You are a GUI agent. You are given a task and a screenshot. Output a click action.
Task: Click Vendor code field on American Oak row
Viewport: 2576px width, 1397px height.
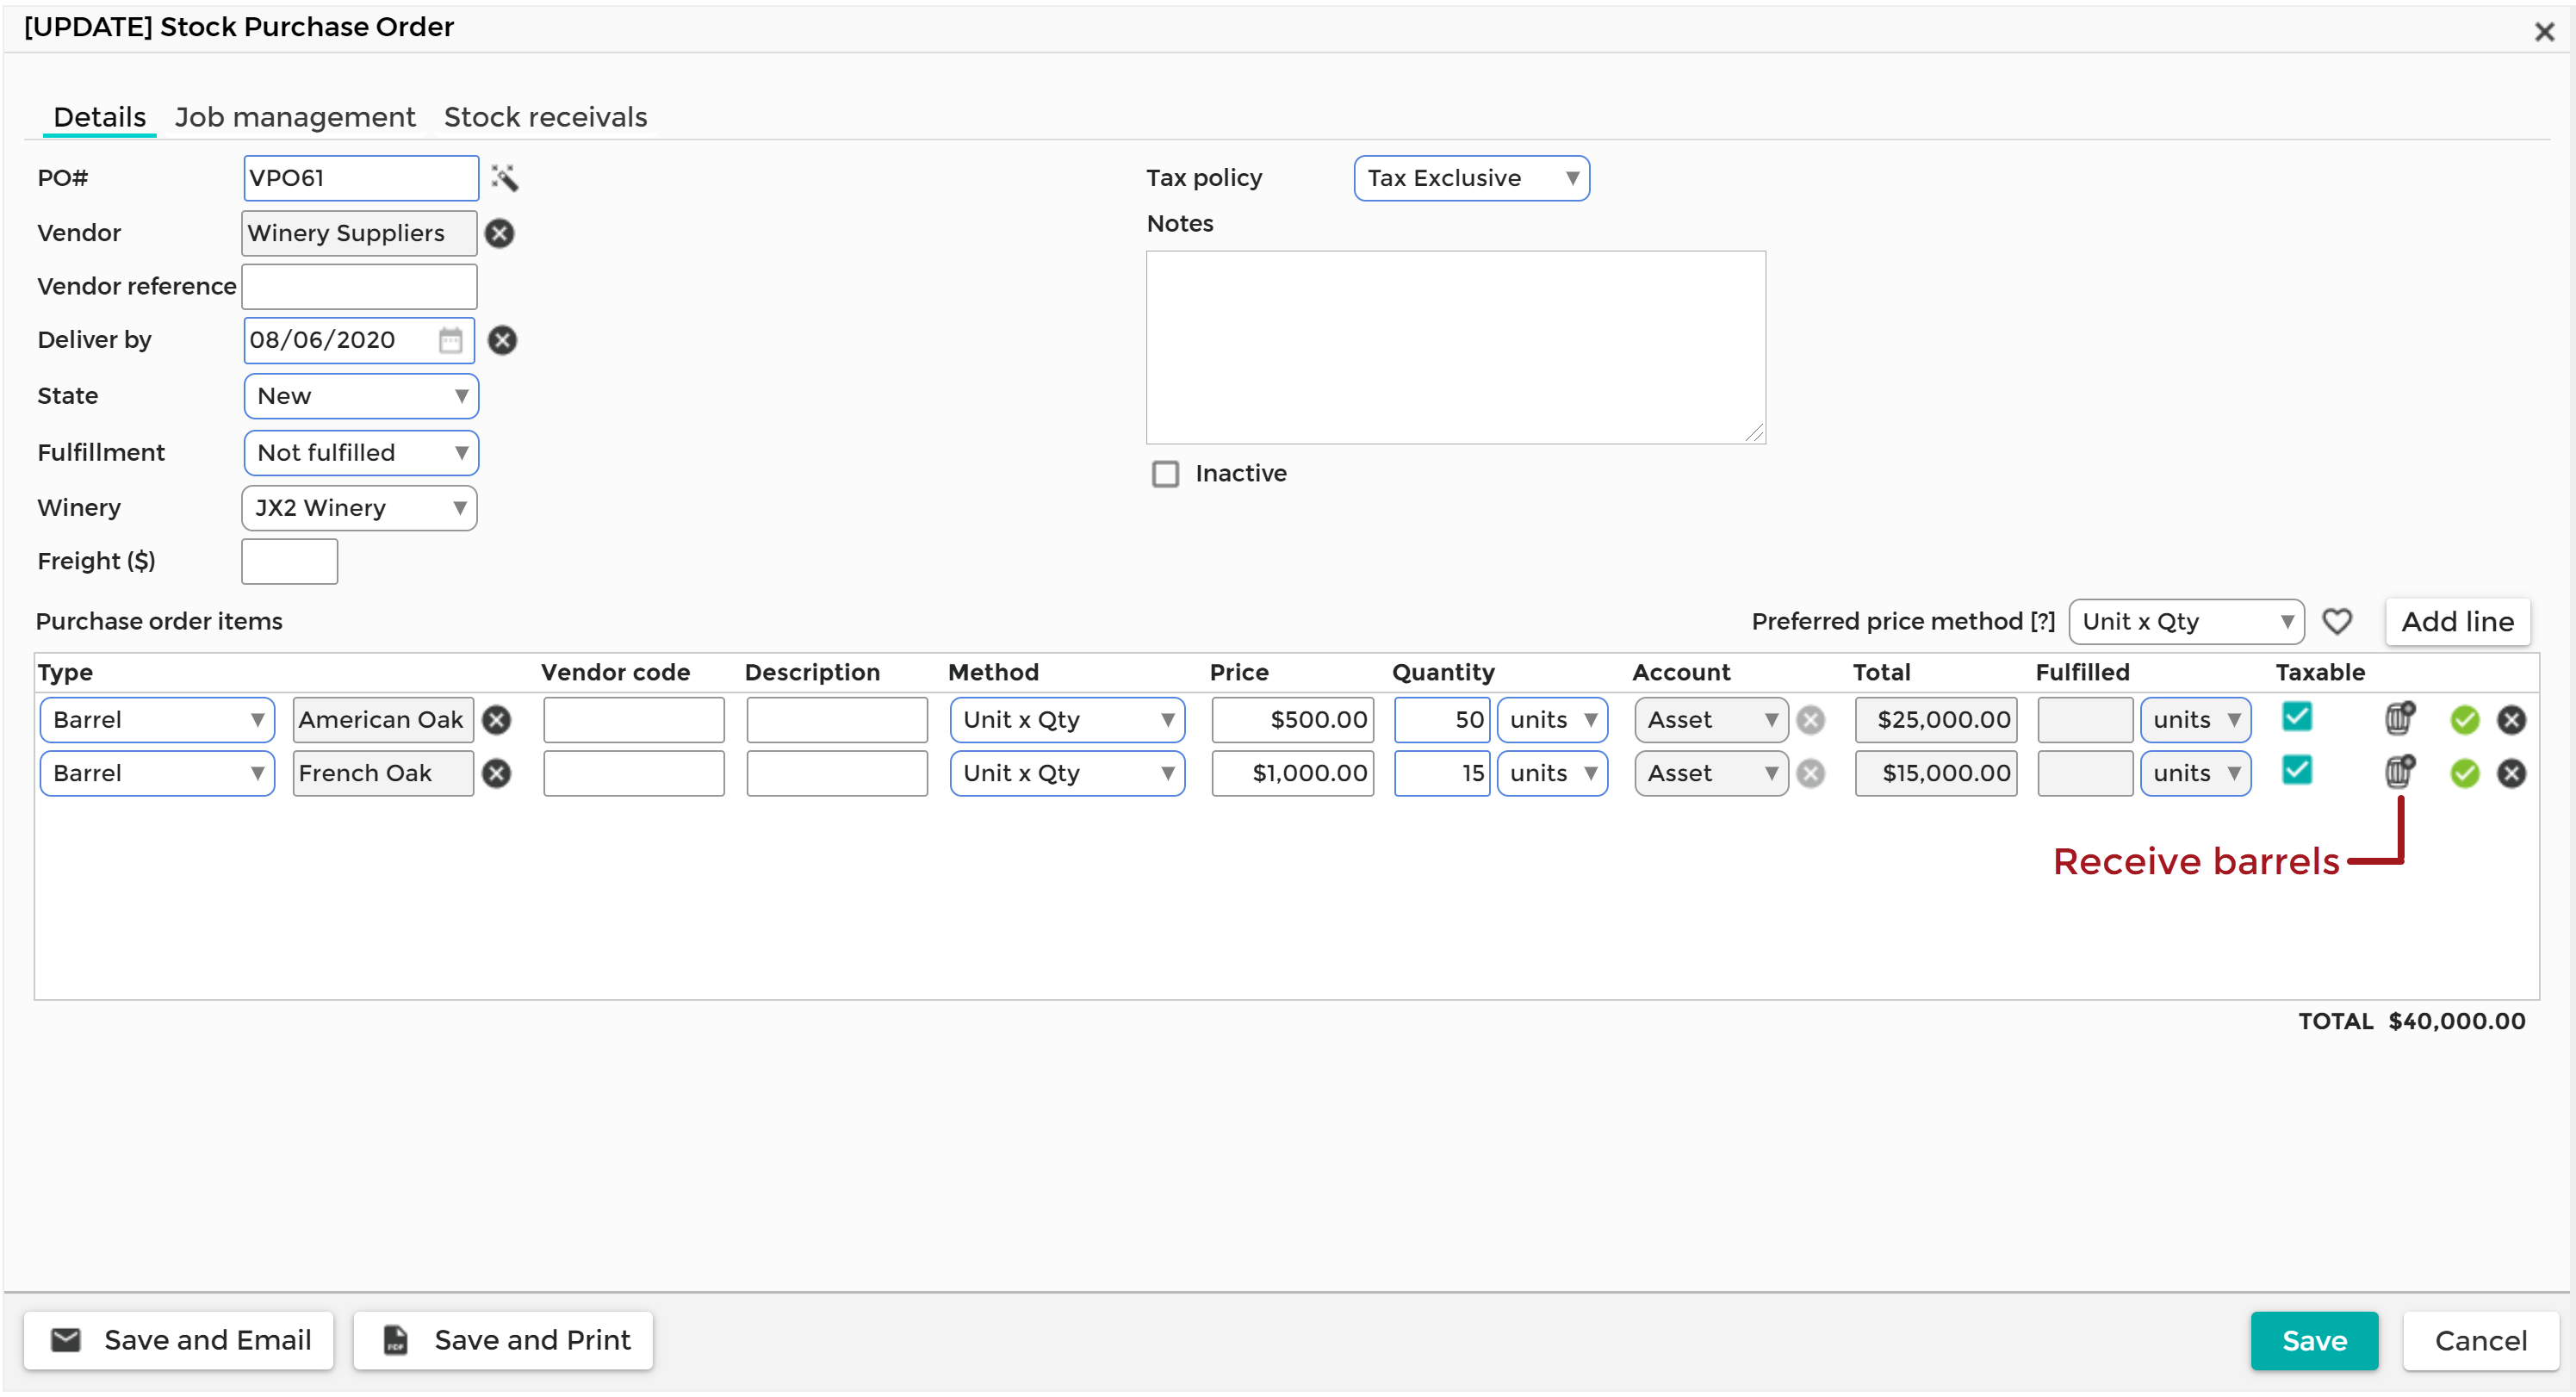tap(633, 720)
